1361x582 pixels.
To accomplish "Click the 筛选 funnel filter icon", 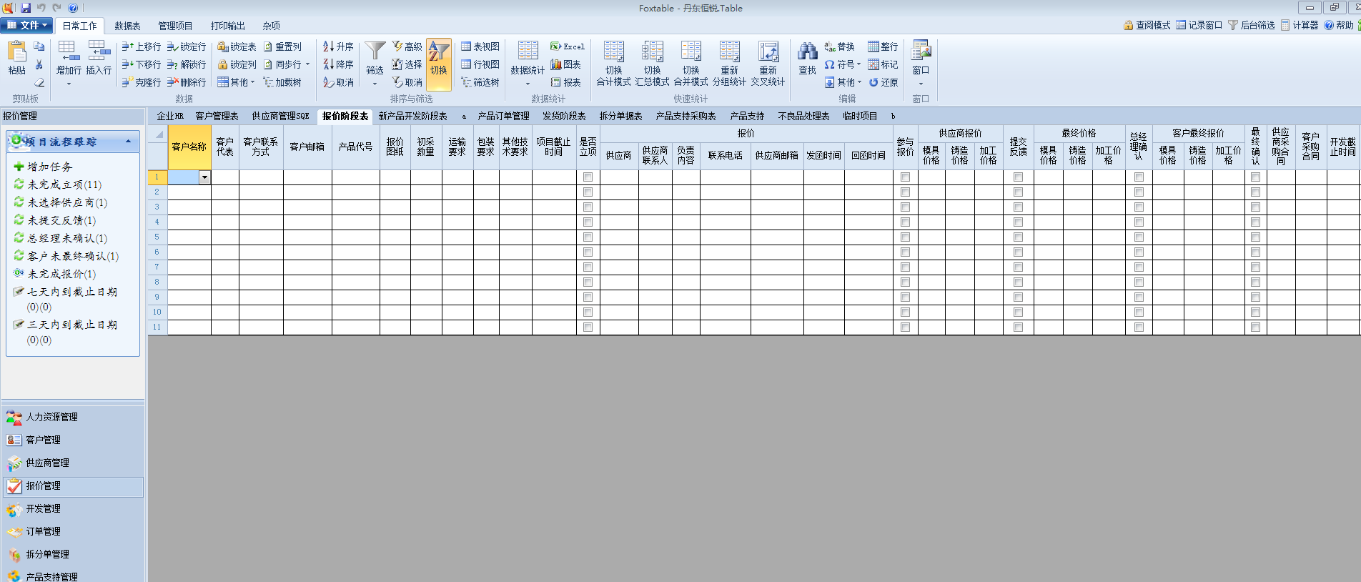I will tap(375, 53).
